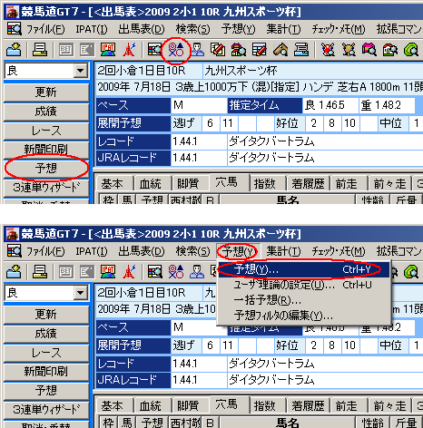Click the race table search icon in lower toolbar
423x428 pixels.
[154, 272]
